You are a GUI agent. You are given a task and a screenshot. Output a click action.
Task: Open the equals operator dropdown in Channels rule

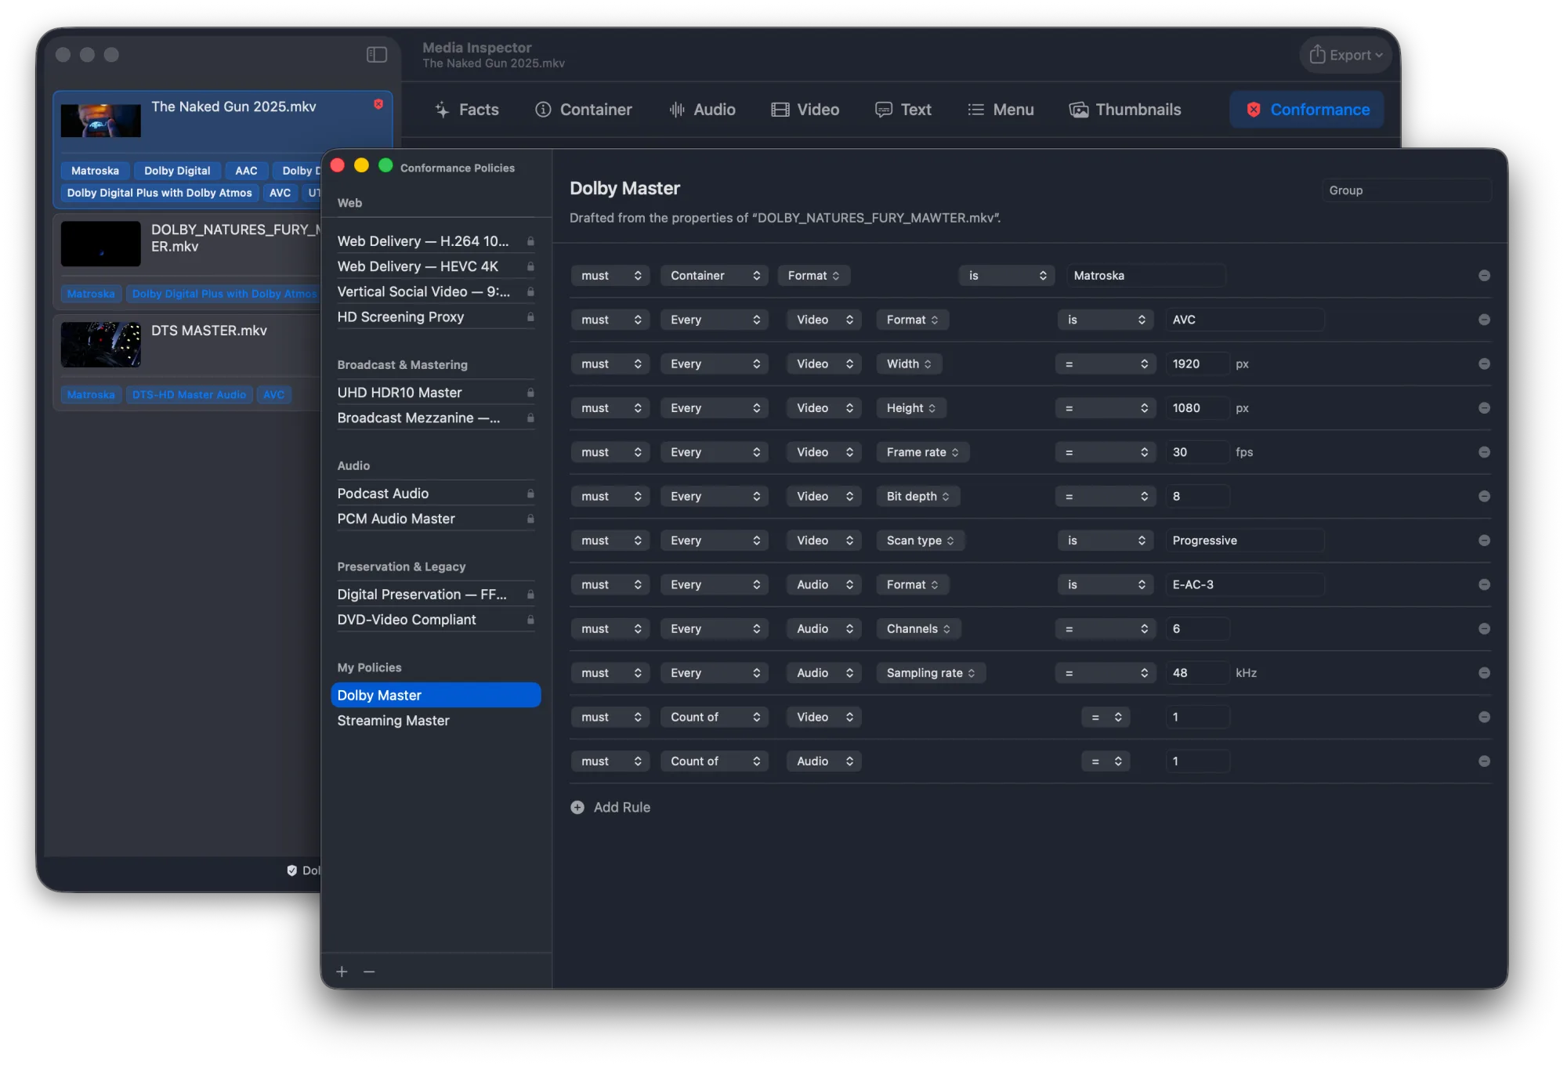click(1105, 629)
